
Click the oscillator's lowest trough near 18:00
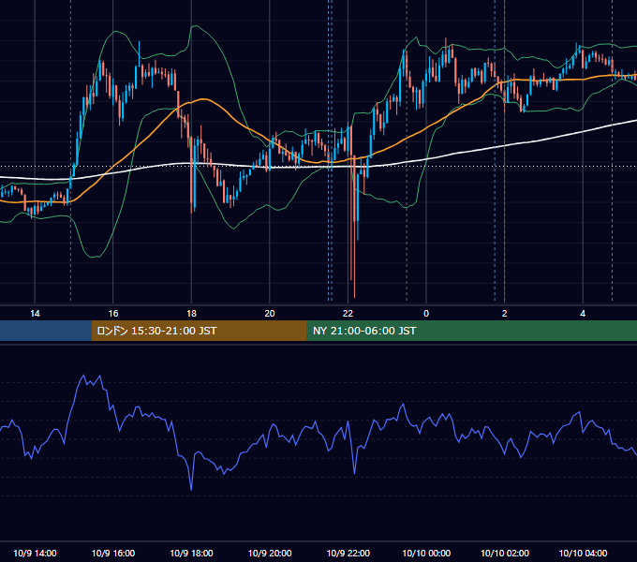pos(191,489)
